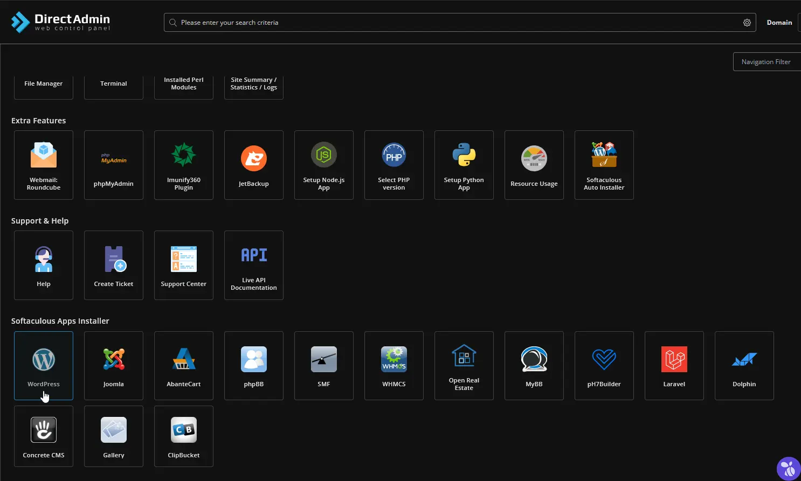Select the AbanteCart installer
The width and height of the screenshot is (801, 481).
click(x=184, y=366)
